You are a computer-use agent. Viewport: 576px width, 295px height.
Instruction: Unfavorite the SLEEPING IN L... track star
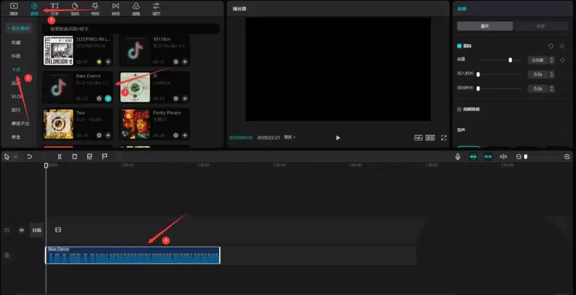(x=99, y=62)
